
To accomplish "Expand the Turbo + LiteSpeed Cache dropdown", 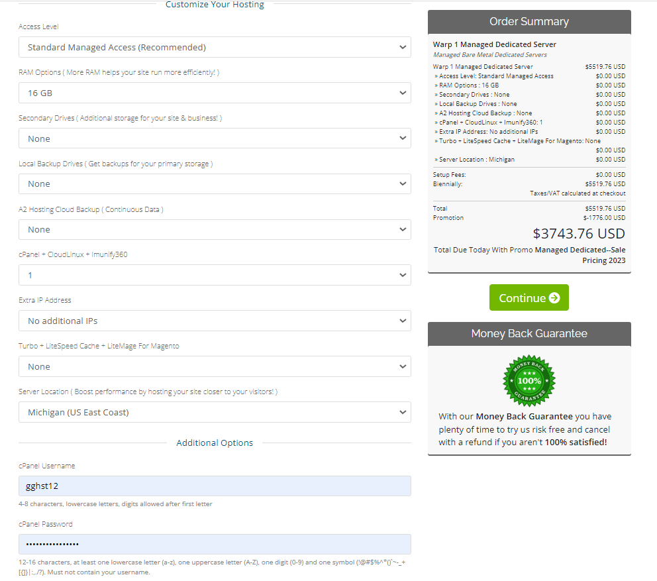I will [x=215, y=366].
